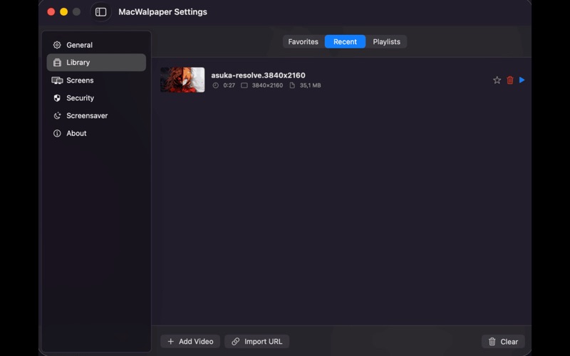The width and height of the screenshot is (570, 356).
Task: Minimize the window with the yellow button
Action: (64, 12)
